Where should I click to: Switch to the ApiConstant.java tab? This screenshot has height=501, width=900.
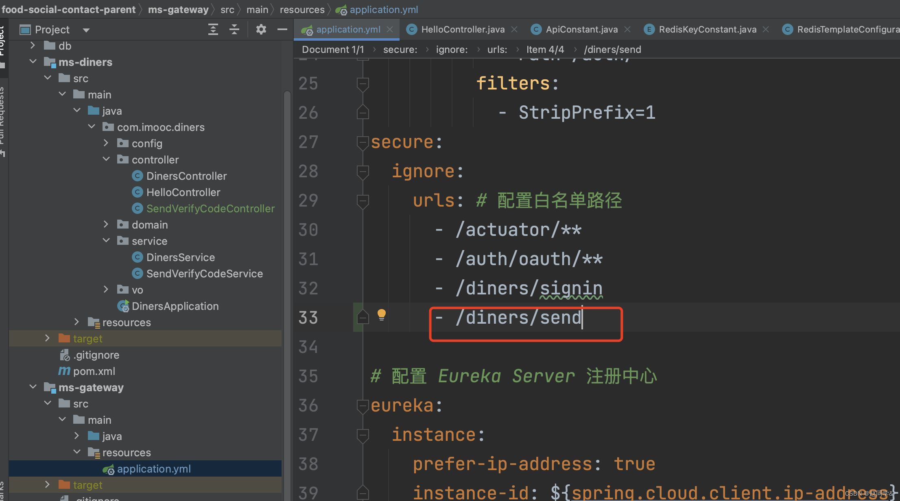pos(581,29)
